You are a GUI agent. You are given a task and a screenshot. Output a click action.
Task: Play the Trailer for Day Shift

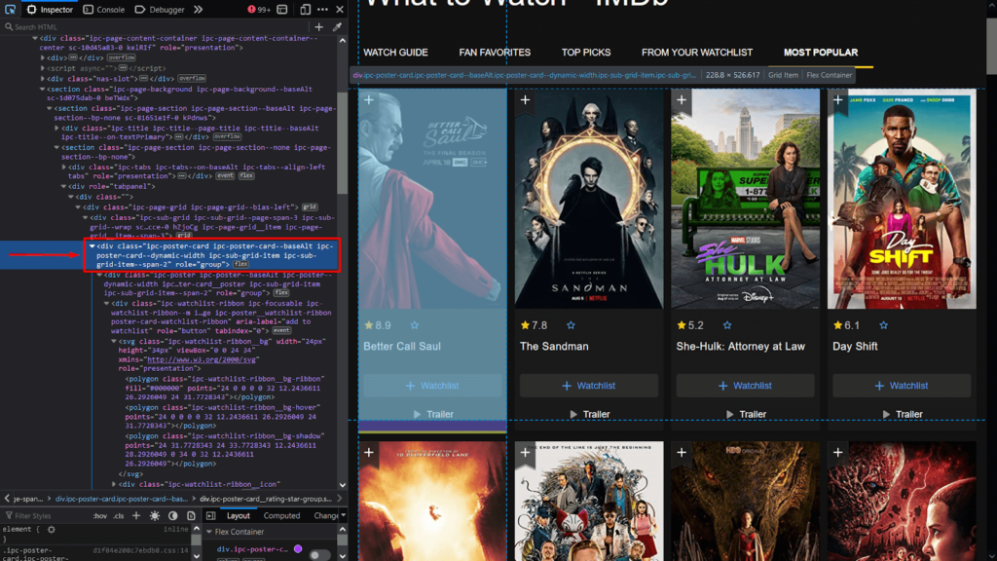pos(902,414)
